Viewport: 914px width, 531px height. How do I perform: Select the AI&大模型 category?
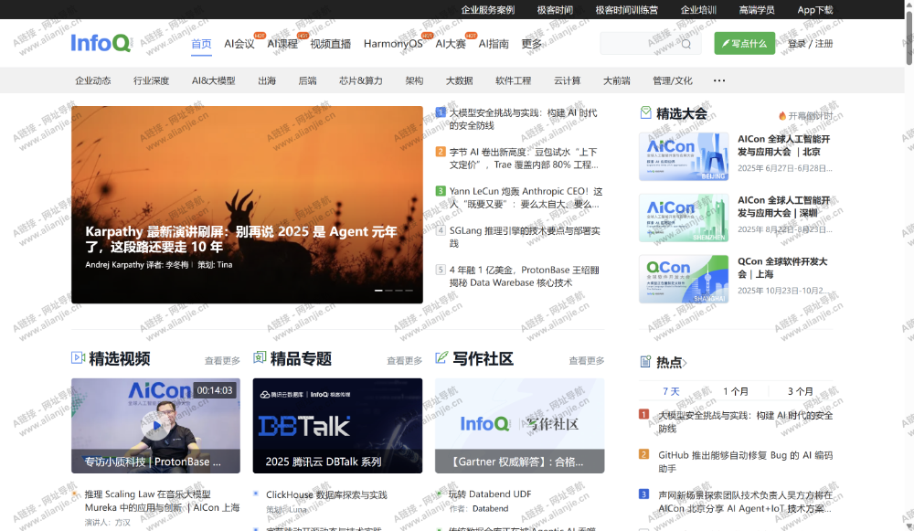(x=213, y=80)
